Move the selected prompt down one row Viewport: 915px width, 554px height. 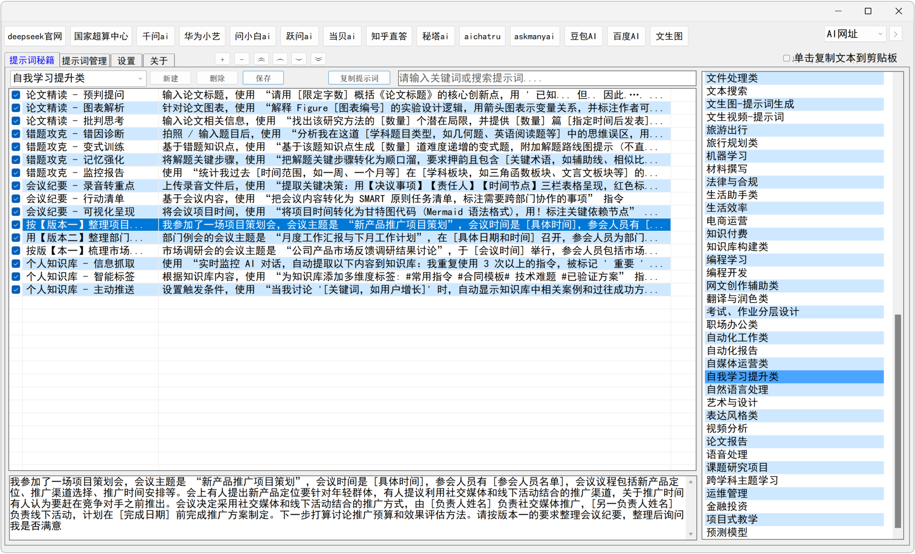(x=299, y=60)
